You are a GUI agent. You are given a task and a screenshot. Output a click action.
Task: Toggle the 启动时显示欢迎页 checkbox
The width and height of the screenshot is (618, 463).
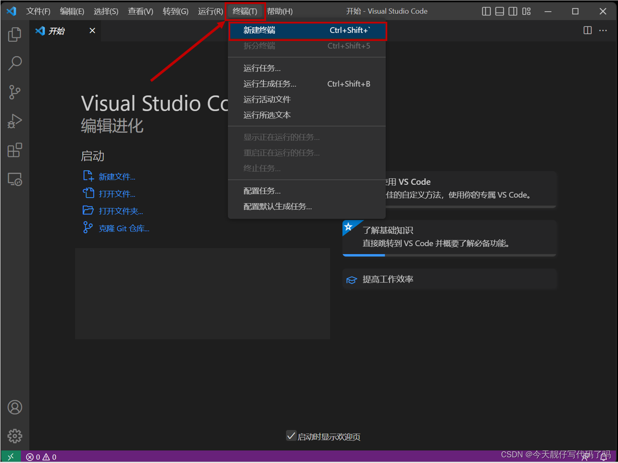pyautogui.click(x=291, y=436)
